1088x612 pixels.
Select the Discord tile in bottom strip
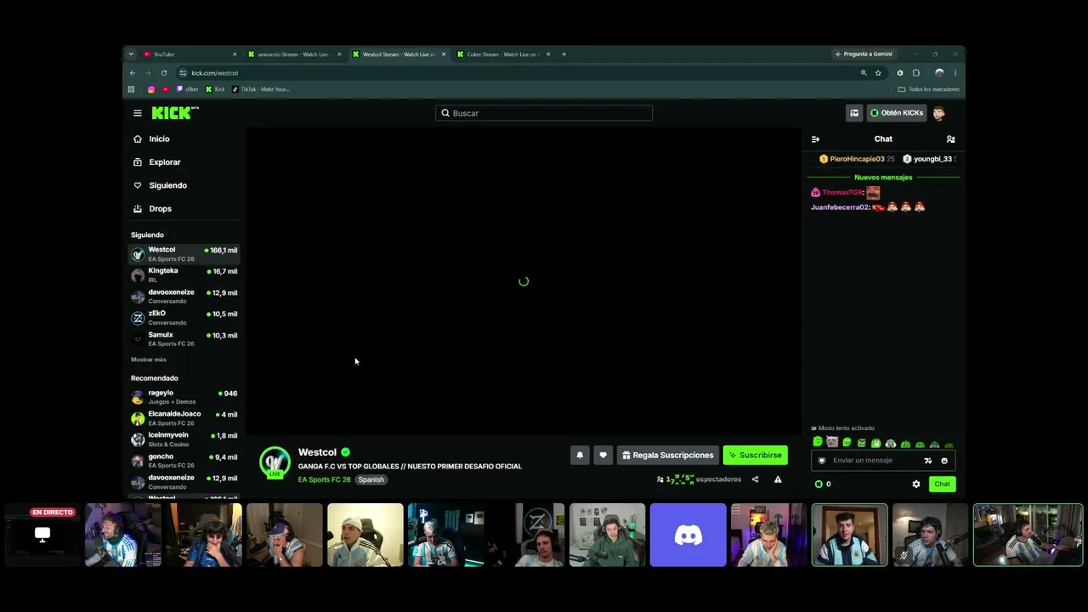pyautogui.click(x=688, y=535)
